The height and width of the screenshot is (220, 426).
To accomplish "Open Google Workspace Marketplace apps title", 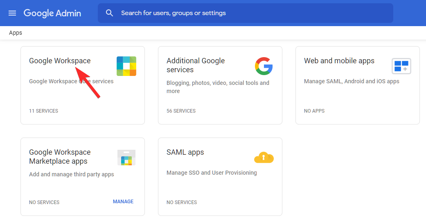I will pos(60,157).
